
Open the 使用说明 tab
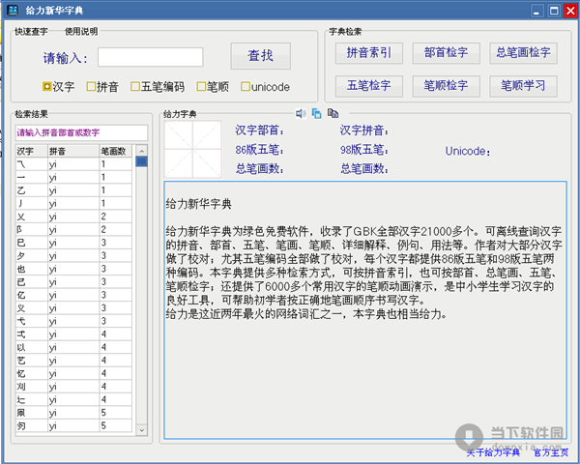click(81, 32)
